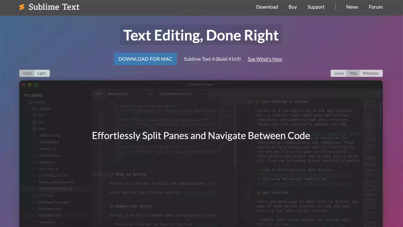Image resolution: width=403 pixels, height=227 pixels.
Task: Click the 'Contributing to Svelte' heading
Action: click(x=284, y=102)
